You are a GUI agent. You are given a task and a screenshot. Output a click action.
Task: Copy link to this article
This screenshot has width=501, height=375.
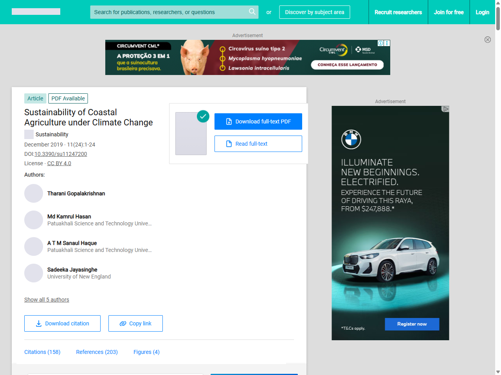click(135, 323)
